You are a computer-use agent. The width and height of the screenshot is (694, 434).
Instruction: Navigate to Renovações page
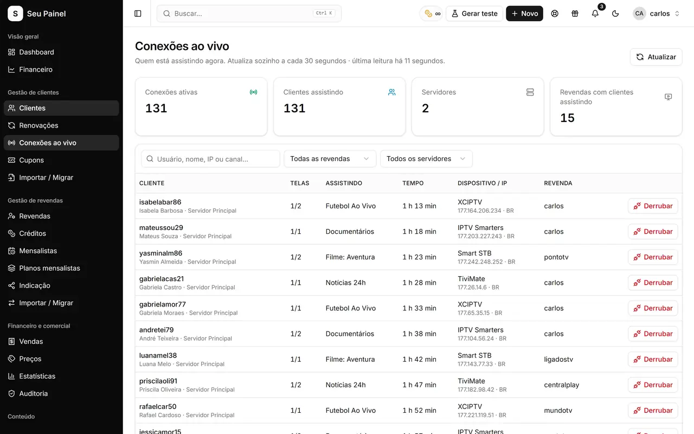(61, 125)
